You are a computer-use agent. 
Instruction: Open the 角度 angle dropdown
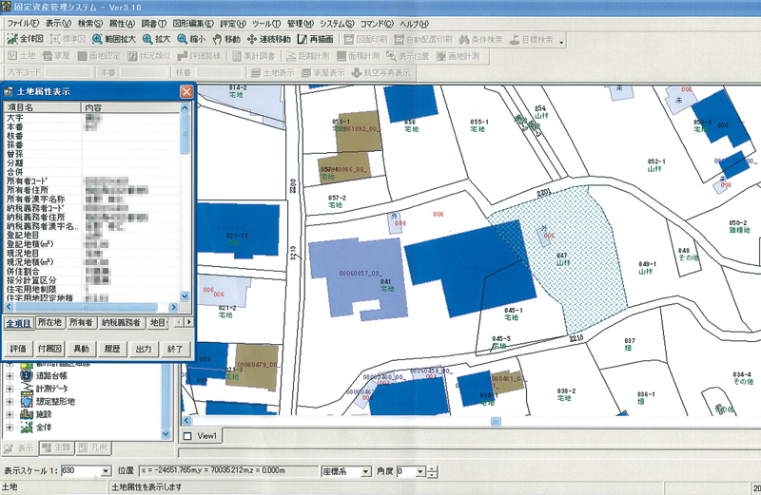point(420,471)
